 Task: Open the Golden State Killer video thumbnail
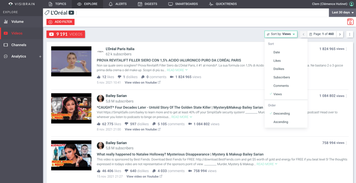point(71,108)
